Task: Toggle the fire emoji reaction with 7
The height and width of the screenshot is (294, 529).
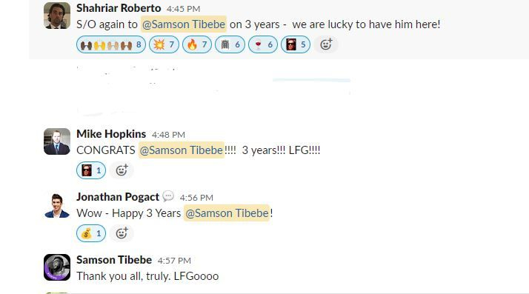Action: click(197, 44)
